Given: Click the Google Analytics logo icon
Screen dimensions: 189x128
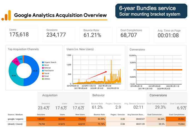Looking at the screenshot, I should point(6,15).
